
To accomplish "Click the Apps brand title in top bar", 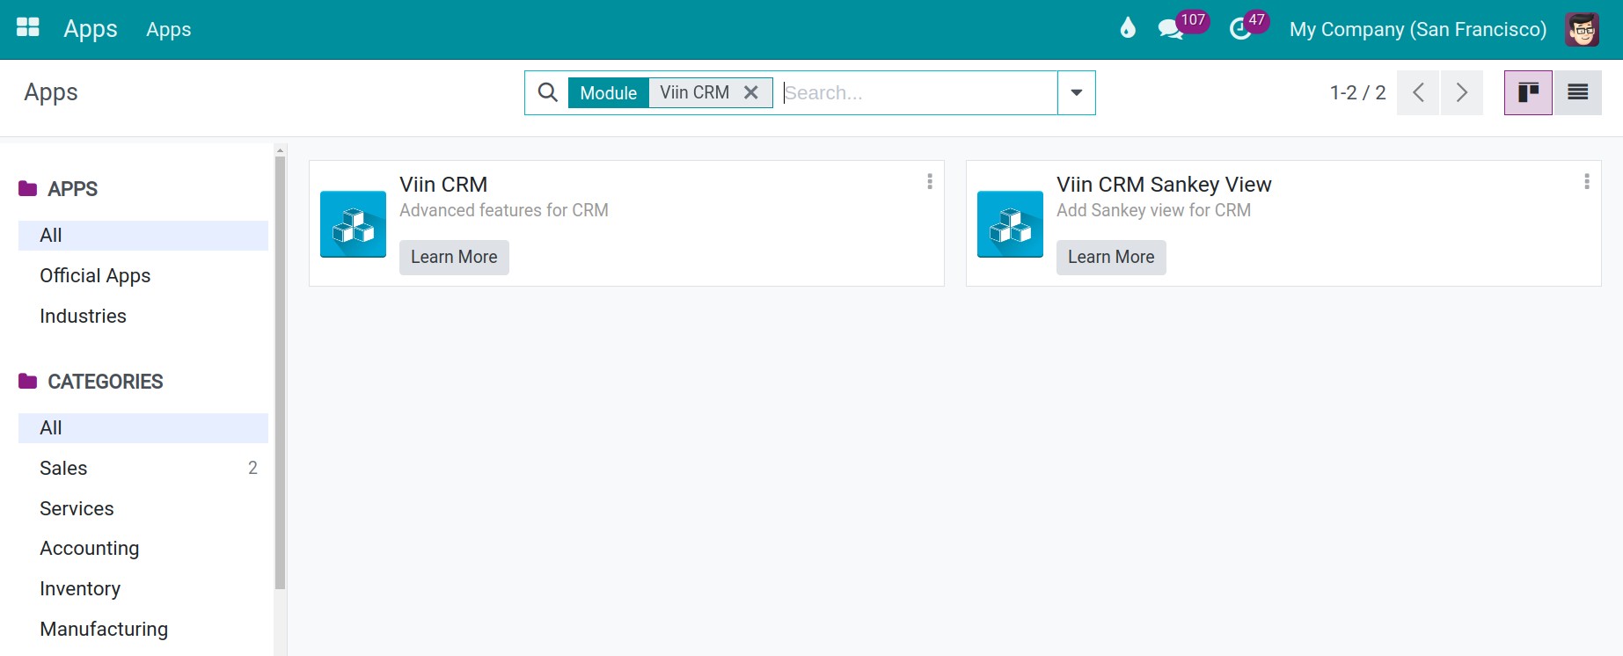I will 91,29.
